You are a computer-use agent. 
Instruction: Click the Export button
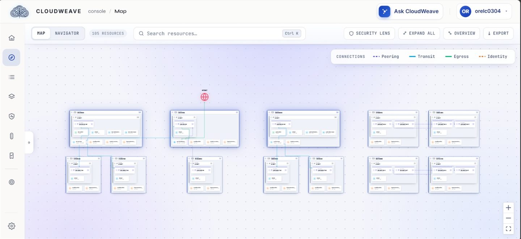click(x=498, y=33)
